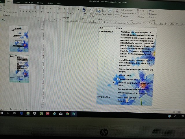Toggle Italic formatting
185x139 pixels.
pyautogui.click(x=24, y=11)
